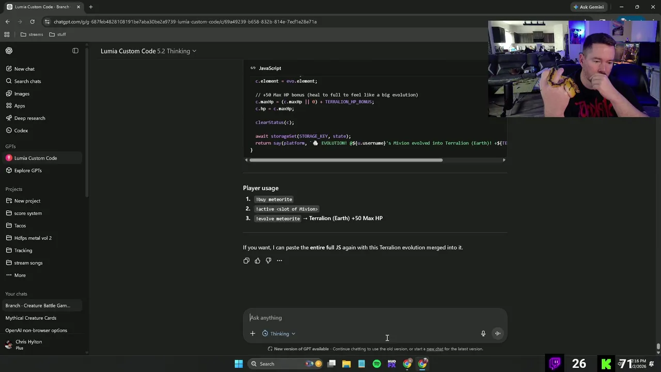Image resolution: width=661 pixels, height=372 pixels.
Task: Click the !buy meteorite code text
Action: (x=274, y=199)
